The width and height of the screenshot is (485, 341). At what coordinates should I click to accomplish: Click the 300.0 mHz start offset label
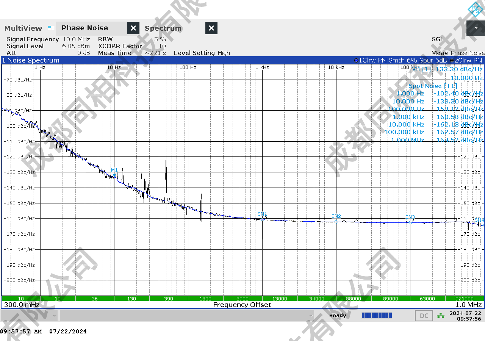(x=22, y=305)
